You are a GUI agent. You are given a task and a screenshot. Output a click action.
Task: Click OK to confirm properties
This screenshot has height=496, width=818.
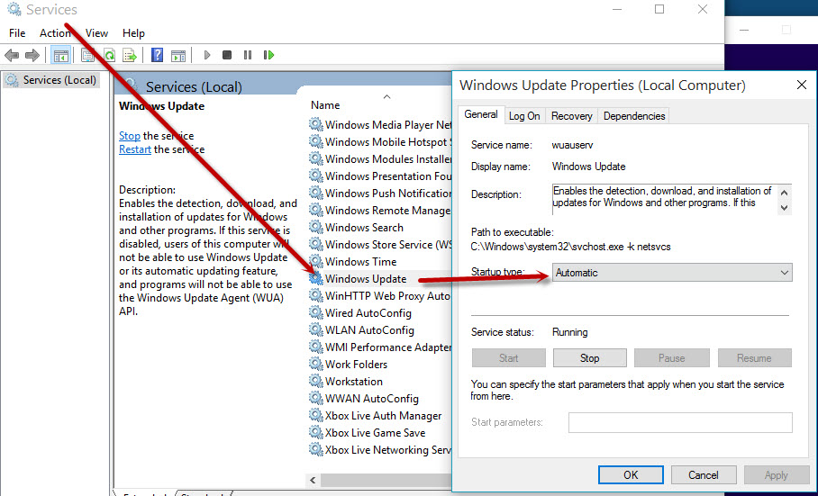point(631,475)
